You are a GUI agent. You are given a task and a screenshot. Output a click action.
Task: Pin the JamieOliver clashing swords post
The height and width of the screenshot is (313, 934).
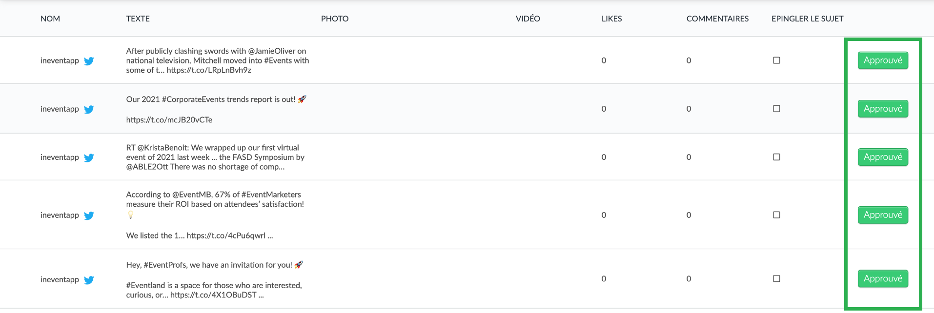[776, 60]
